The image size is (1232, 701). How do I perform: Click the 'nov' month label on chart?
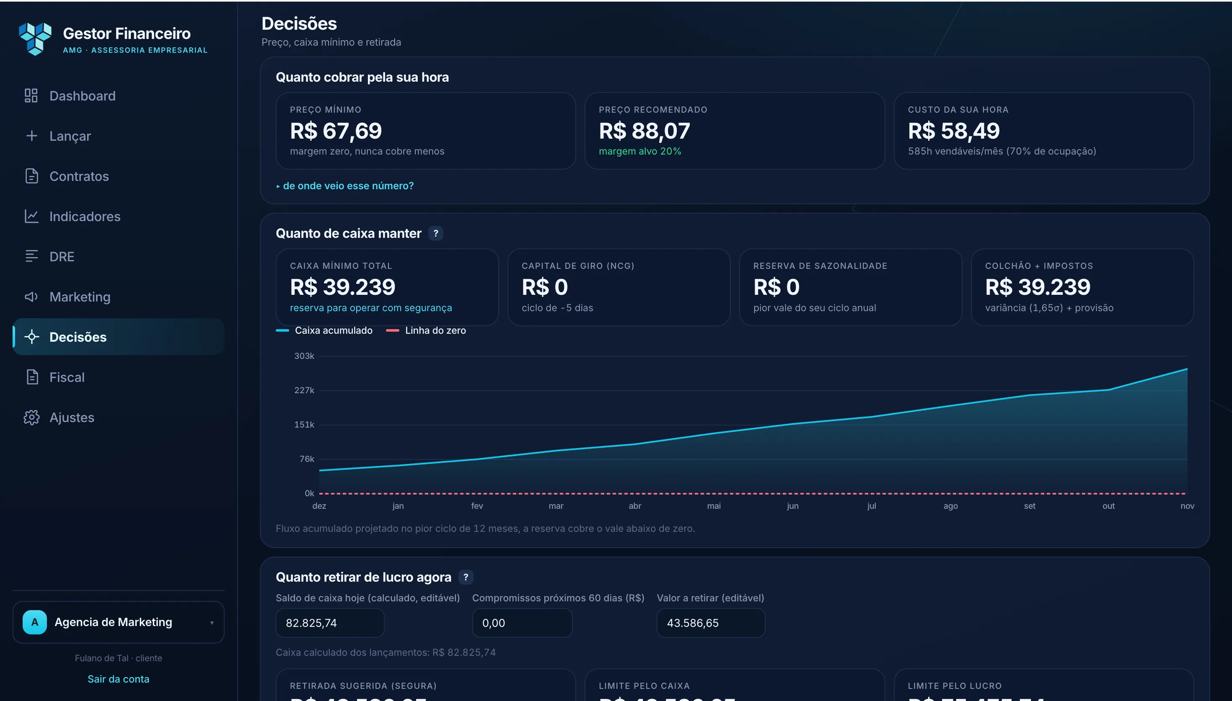[1187, 505]
